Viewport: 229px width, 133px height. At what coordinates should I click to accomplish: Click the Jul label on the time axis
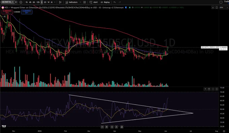[191, 131]
